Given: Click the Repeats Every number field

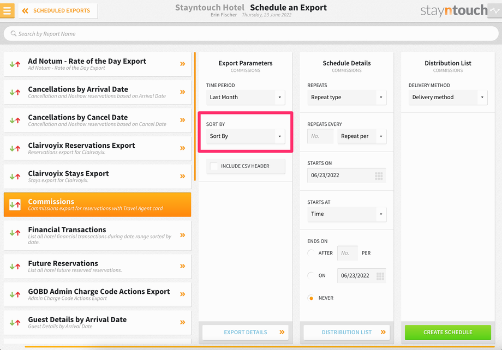Looking at the screenshot, I should point(320,136).
